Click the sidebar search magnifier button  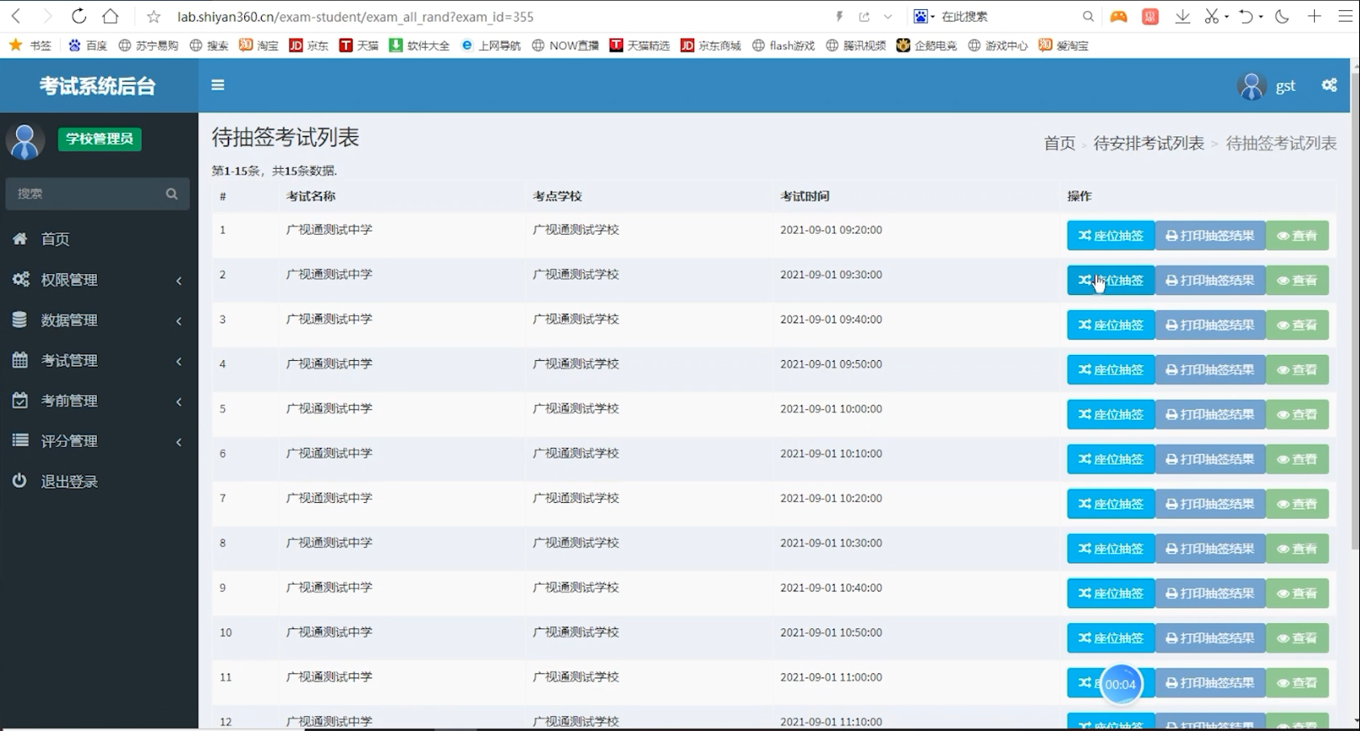click(171, 194)
